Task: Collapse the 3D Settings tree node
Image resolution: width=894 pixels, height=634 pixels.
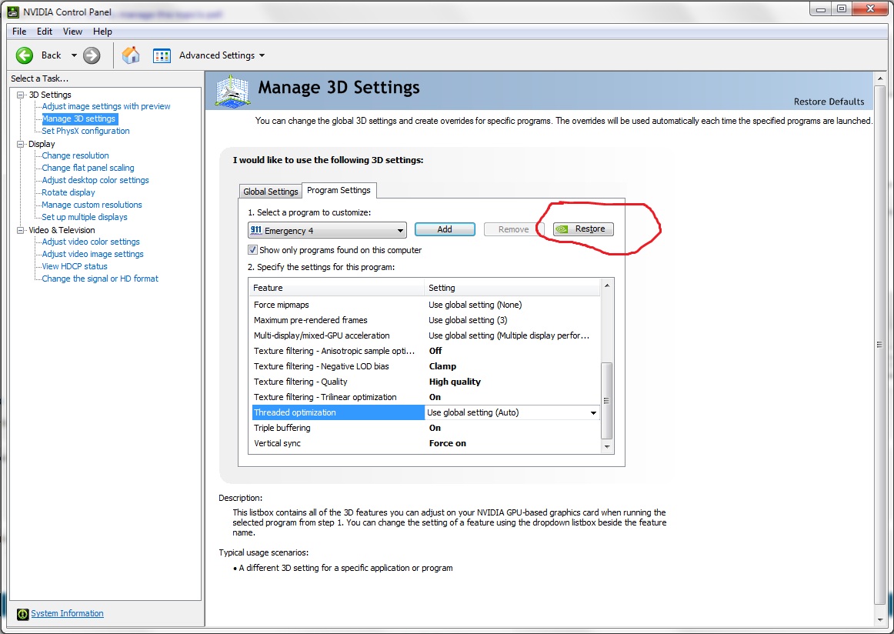Action: click(x=21, y=95)
